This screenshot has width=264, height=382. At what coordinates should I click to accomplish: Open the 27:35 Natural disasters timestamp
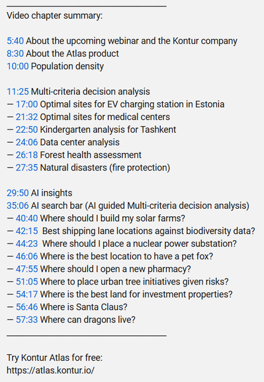(26, 168)
